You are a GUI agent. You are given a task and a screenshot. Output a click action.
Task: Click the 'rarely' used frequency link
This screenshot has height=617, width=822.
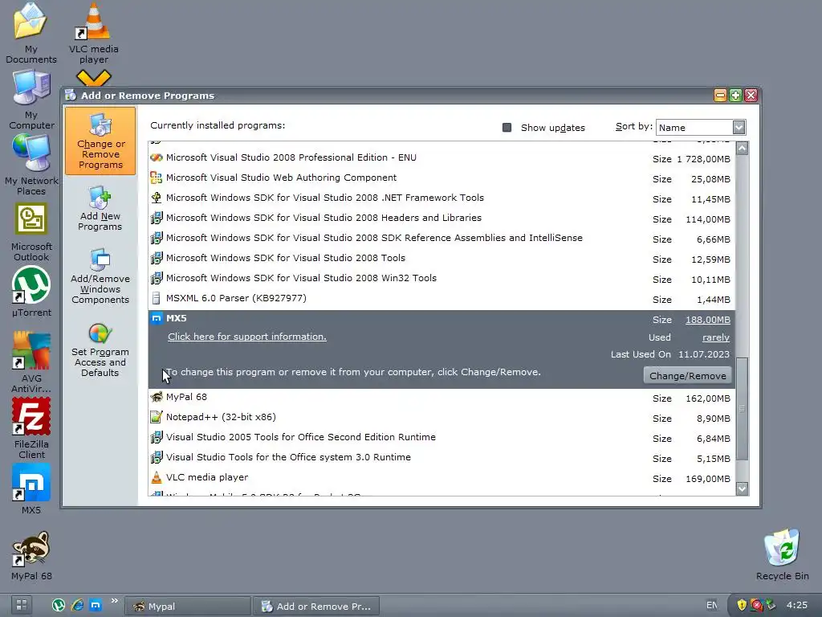pos(716,337)
